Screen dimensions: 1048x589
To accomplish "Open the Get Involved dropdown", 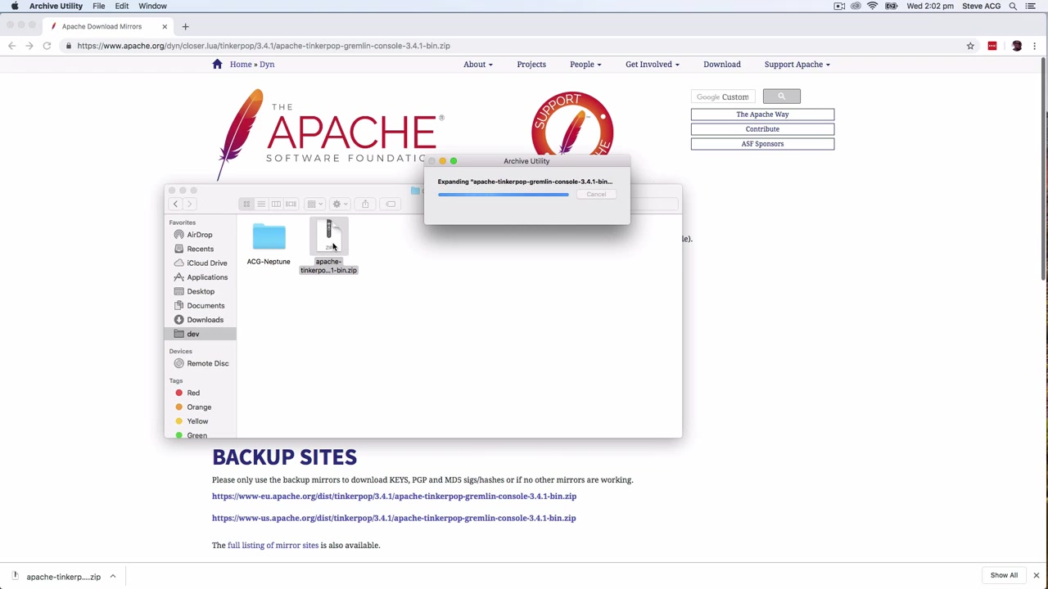I will [652, 64].
